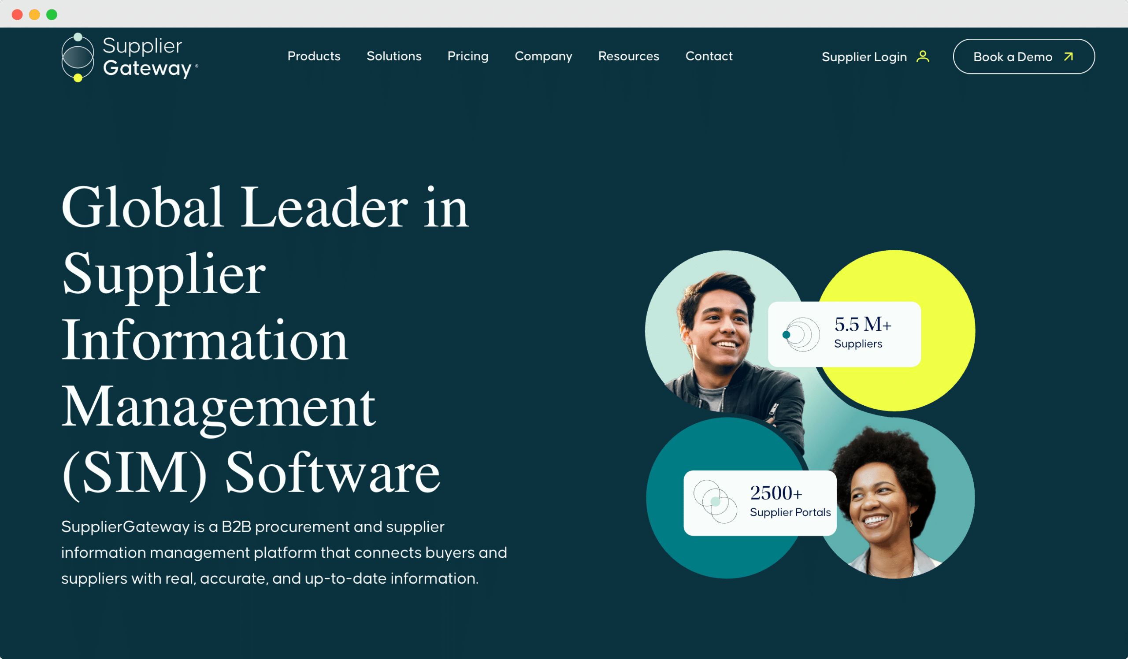Click the Supplier Gateway logo
1128x659 pixels.
(130, 57)
